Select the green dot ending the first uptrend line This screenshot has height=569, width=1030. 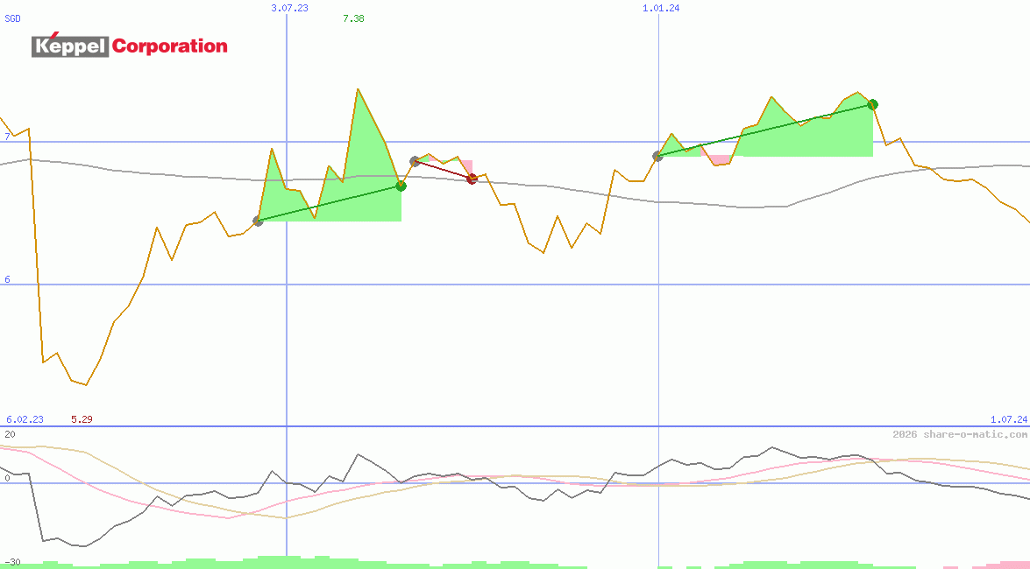(401, 186)
